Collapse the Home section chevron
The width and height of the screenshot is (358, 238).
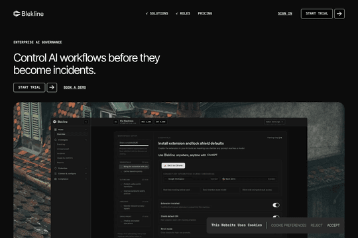[x=86, y=130]
